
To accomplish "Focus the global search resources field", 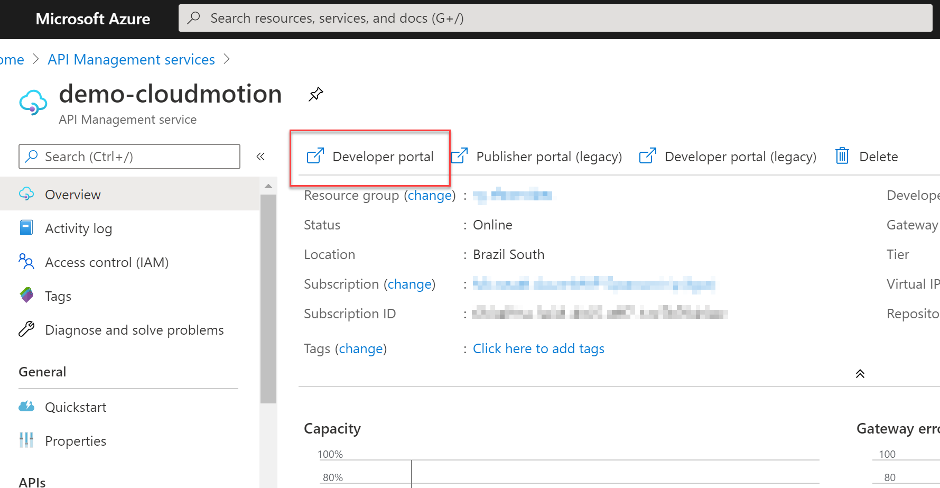I will point(555,18).
